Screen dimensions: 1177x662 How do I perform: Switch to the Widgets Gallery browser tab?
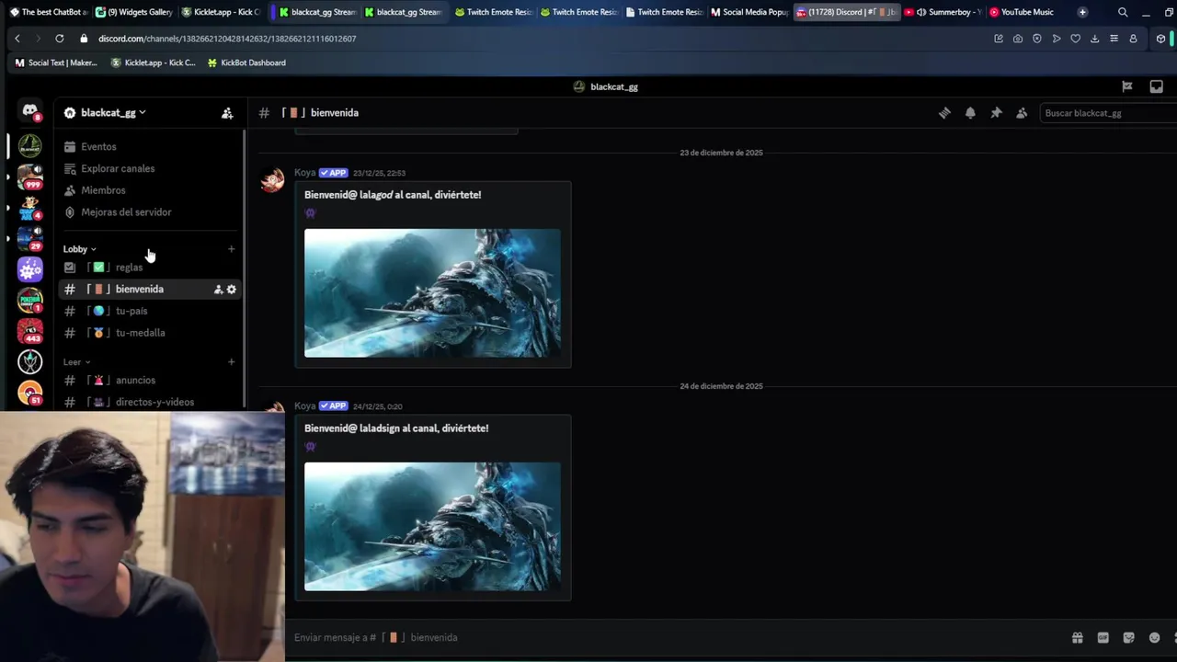[x=134, y=12]
